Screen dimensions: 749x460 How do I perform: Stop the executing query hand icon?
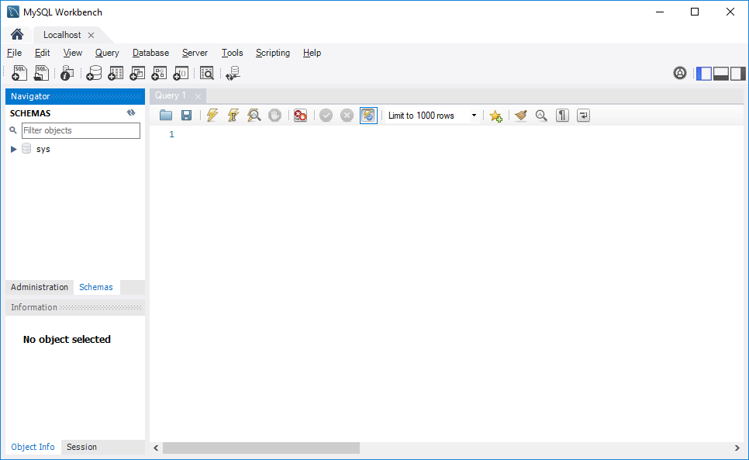click(x=274, y=115)
